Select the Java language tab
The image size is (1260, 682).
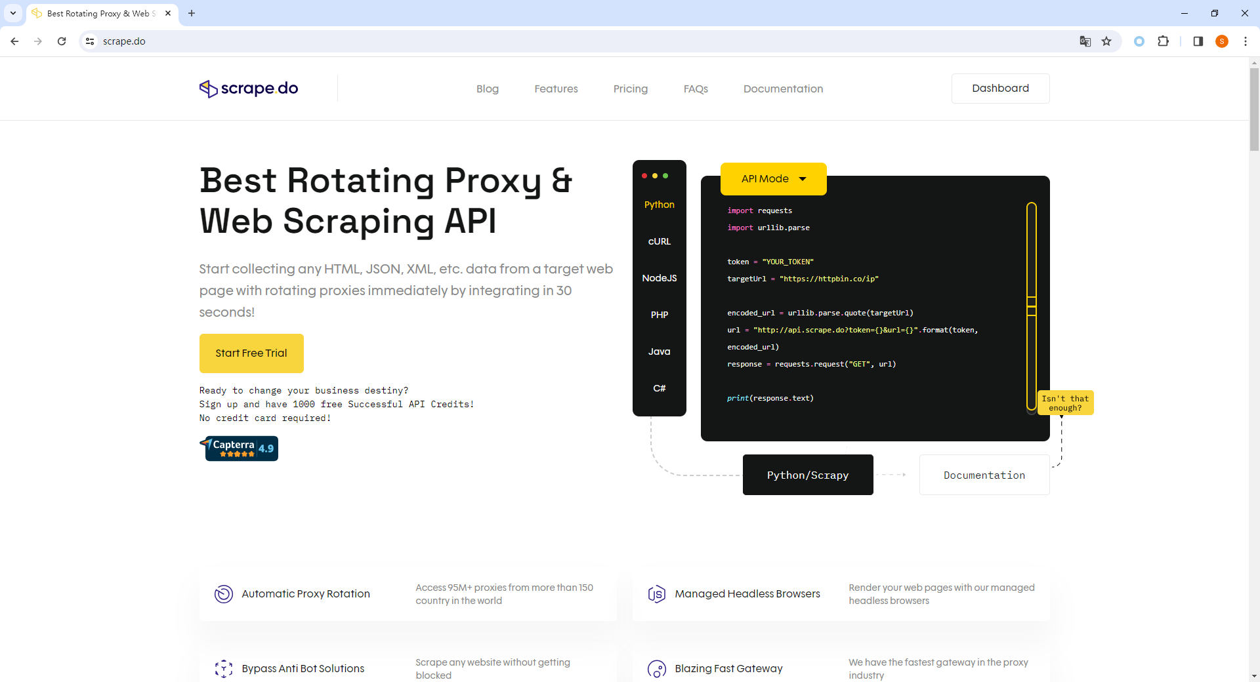click(660, 351)
